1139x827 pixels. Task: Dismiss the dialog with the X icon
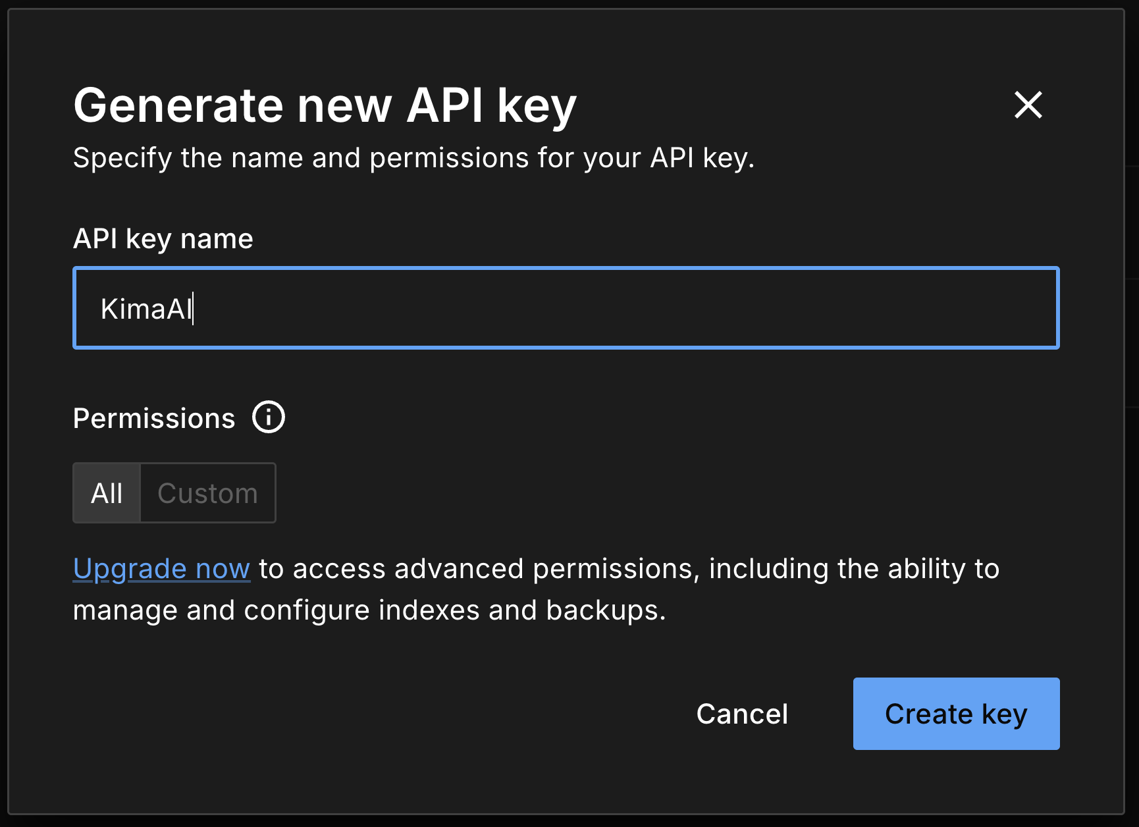pyautogui.click(x=1028, y=105)
